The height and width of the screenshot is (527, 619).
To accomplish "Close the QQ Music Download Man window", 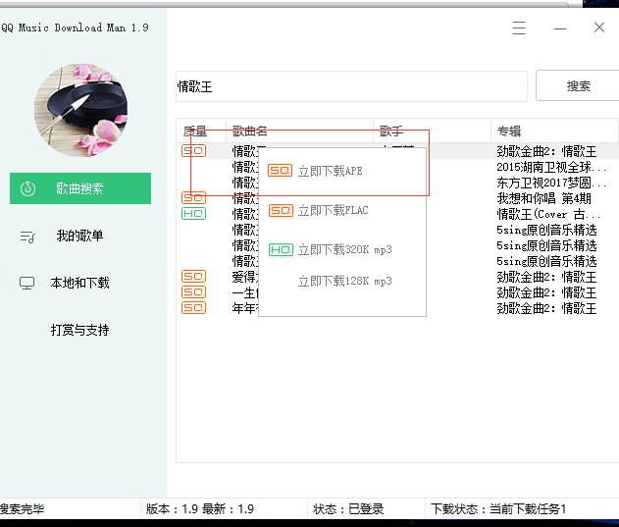I will click(599, 27).
